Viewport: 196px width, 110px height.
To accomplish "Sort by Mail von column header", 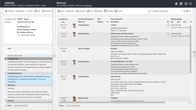I will coord(82,22).
